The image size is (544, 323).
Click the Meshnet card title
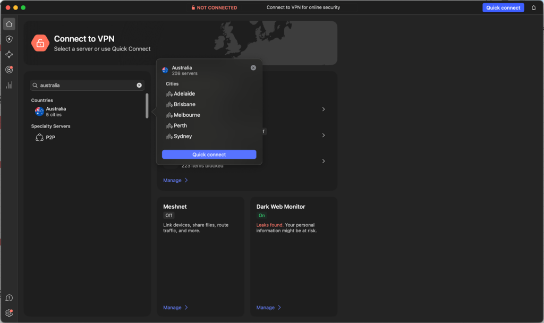(x=175, y=207)
